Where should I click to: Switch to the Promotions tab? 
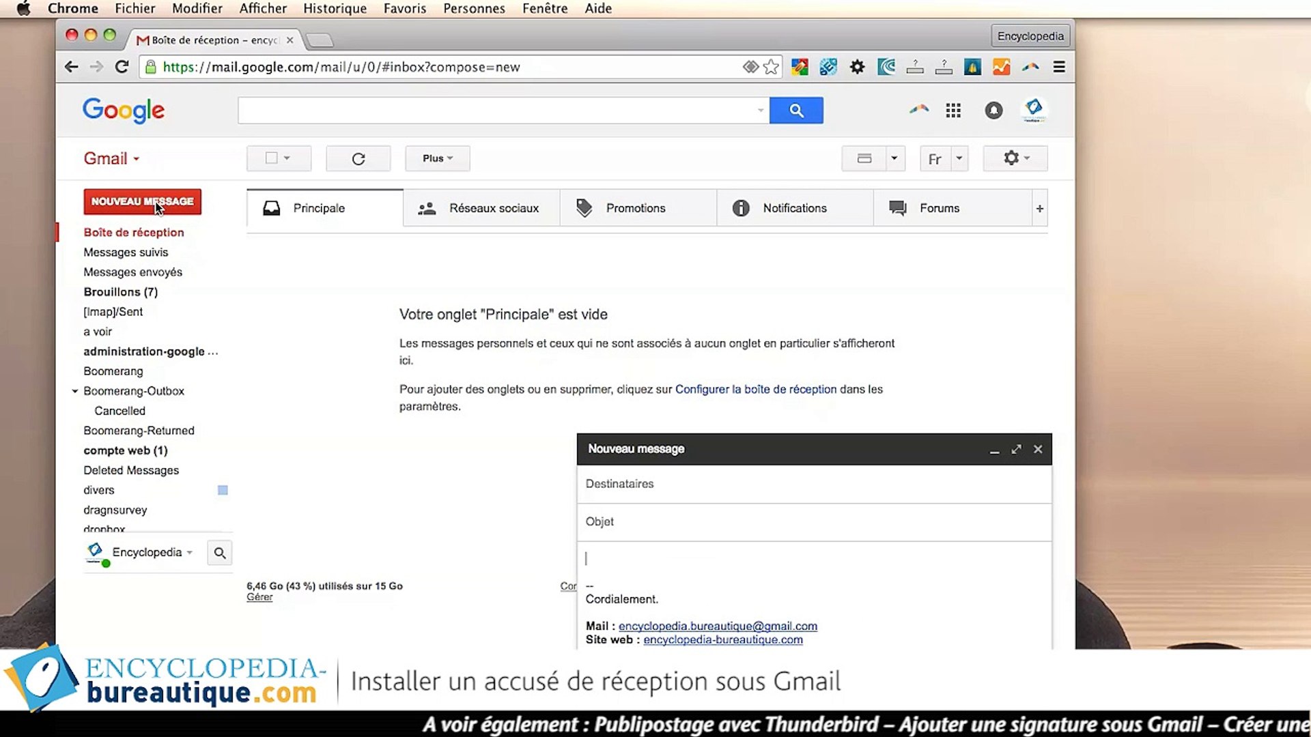(635, 208)
